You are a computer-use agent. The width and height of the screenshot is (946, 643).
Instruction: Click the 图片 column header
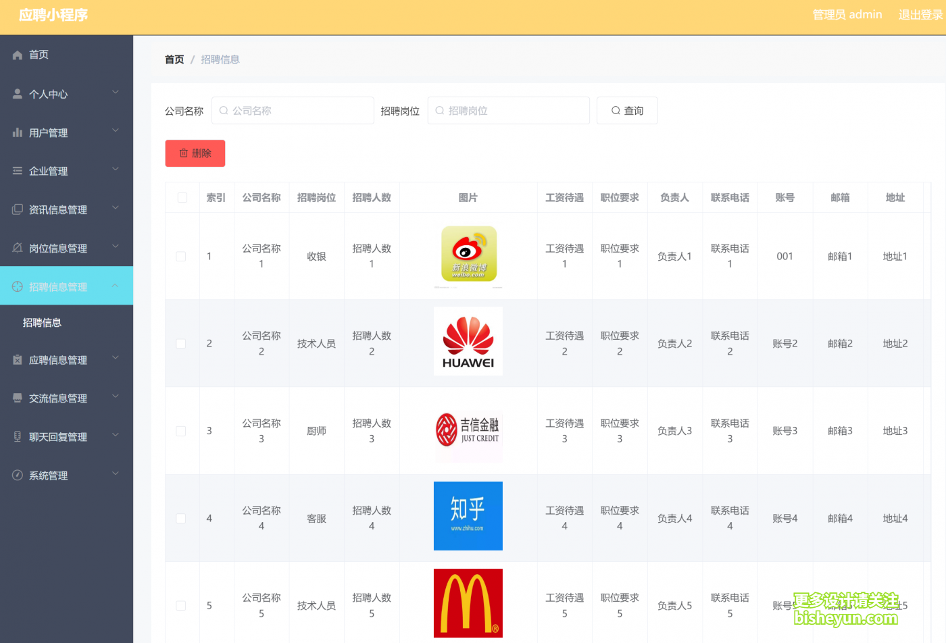(468, 198)
